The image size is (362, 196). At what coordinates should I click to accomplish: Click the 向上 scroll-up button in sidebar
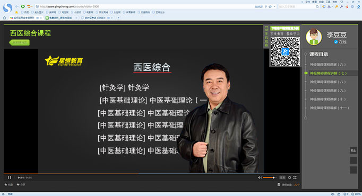click(353, 150)
